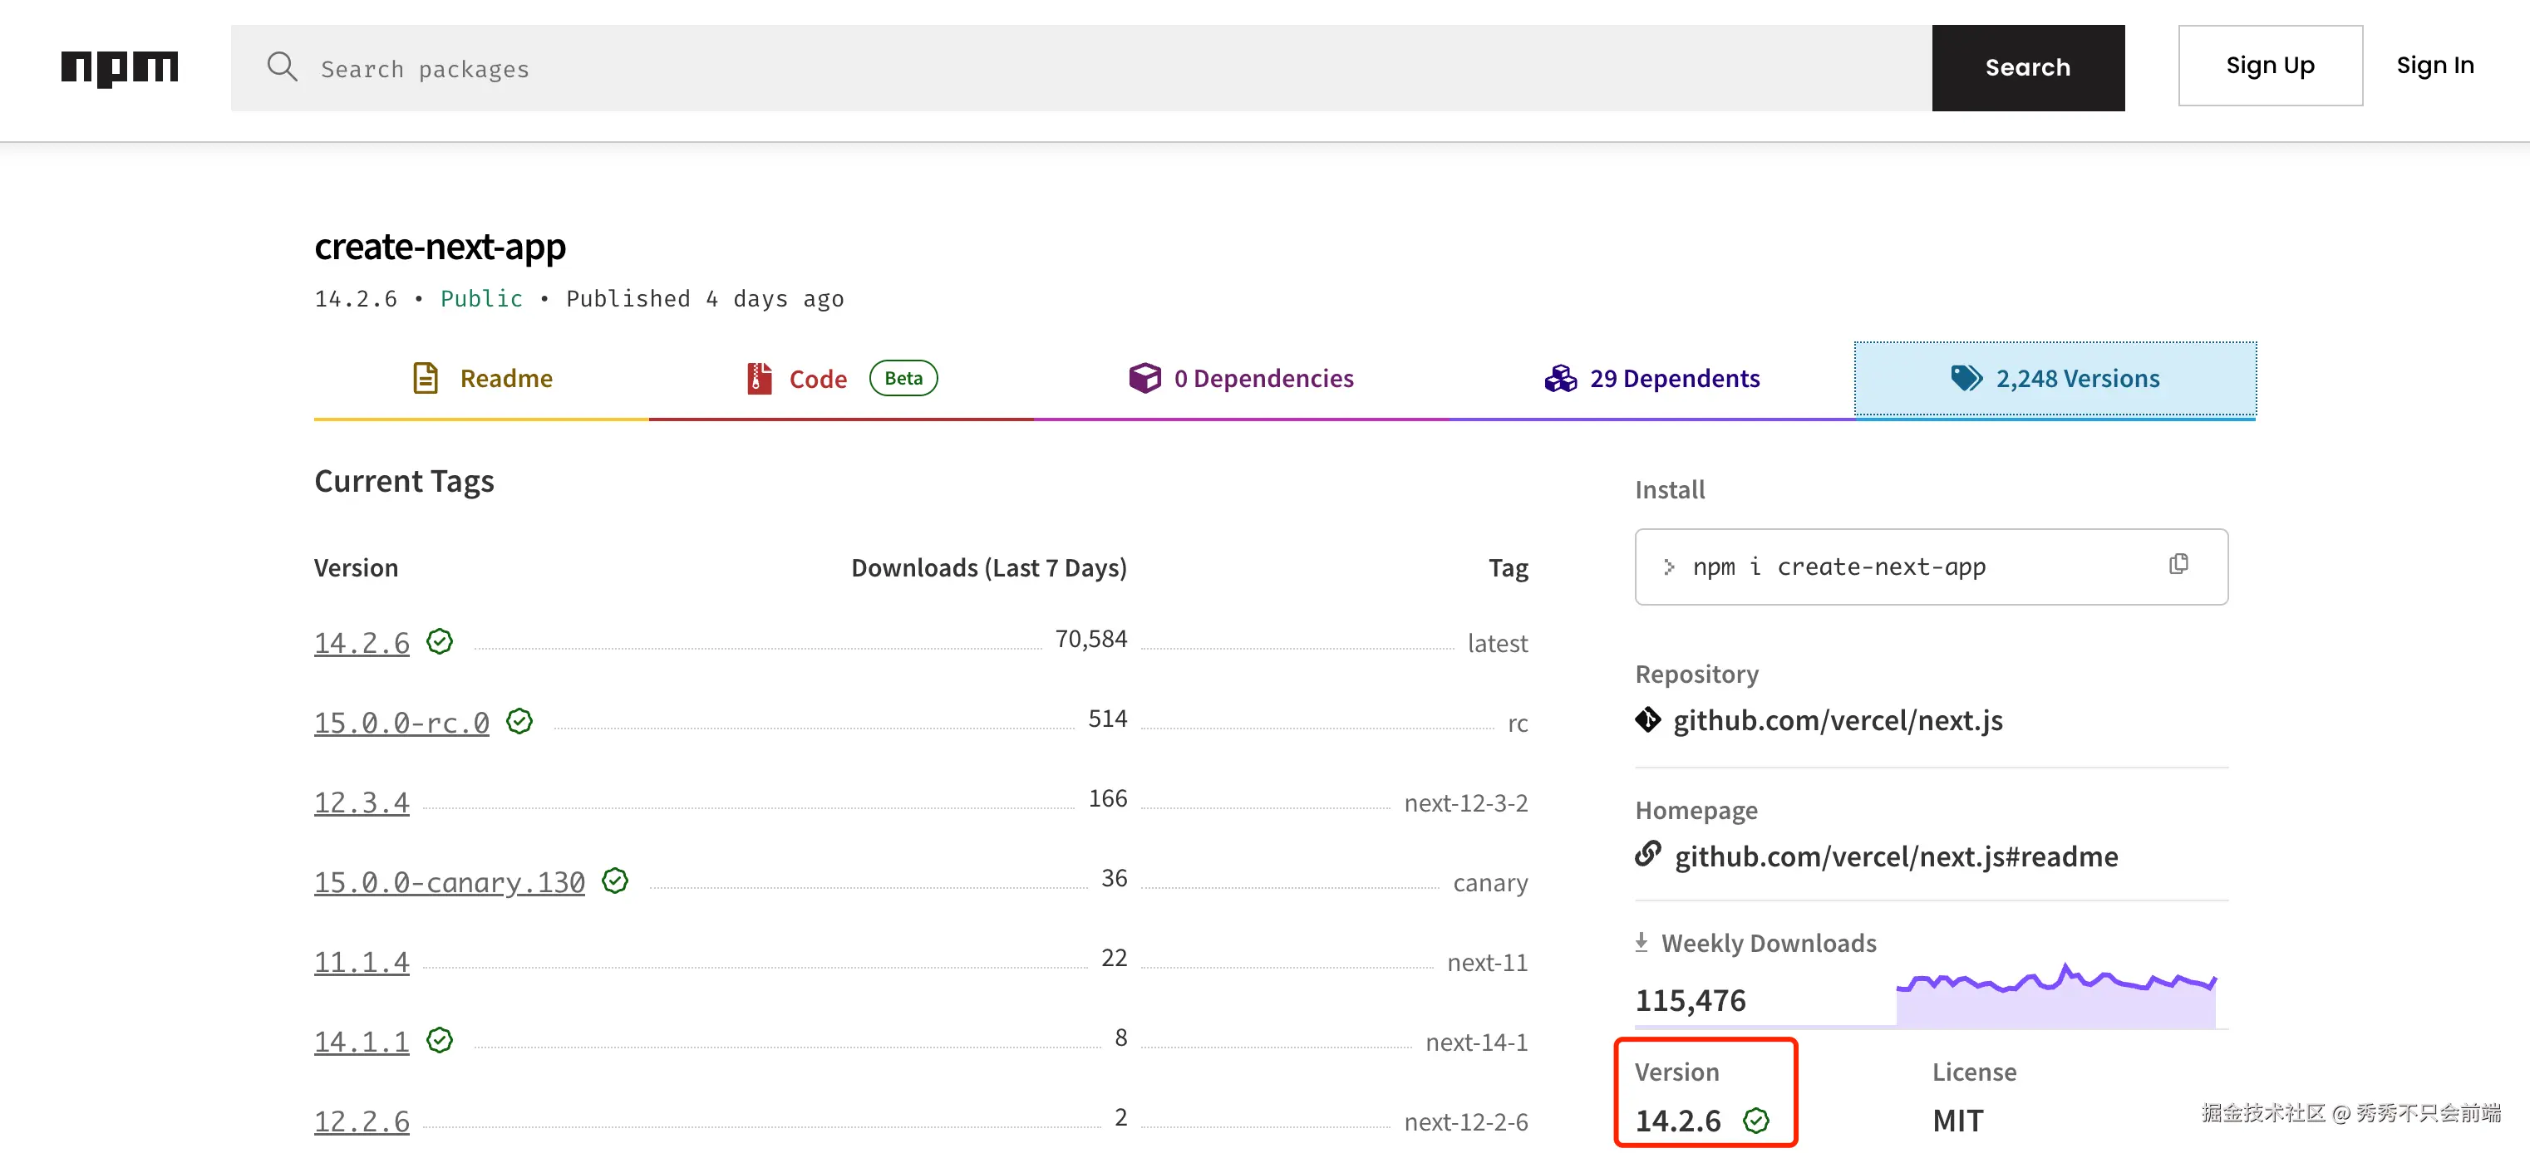Click the magnifying glass search icon
Viewport: 2530px width, 1153px height.
[x=282, y=66]
